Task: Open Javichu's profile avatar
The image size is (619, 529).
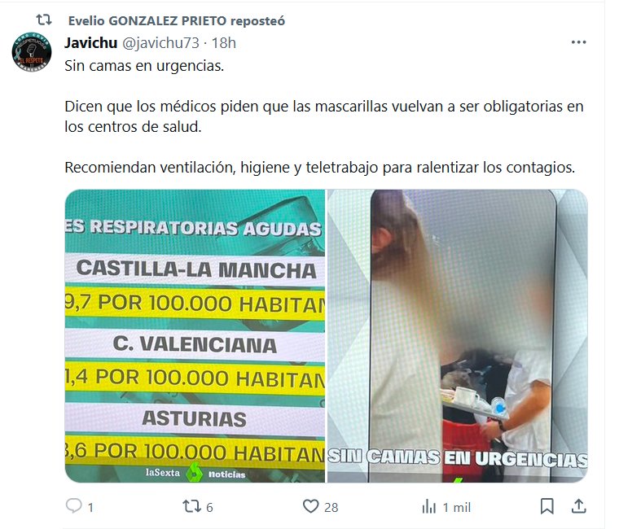Action: pyautogui.click(x=32, y=52)
